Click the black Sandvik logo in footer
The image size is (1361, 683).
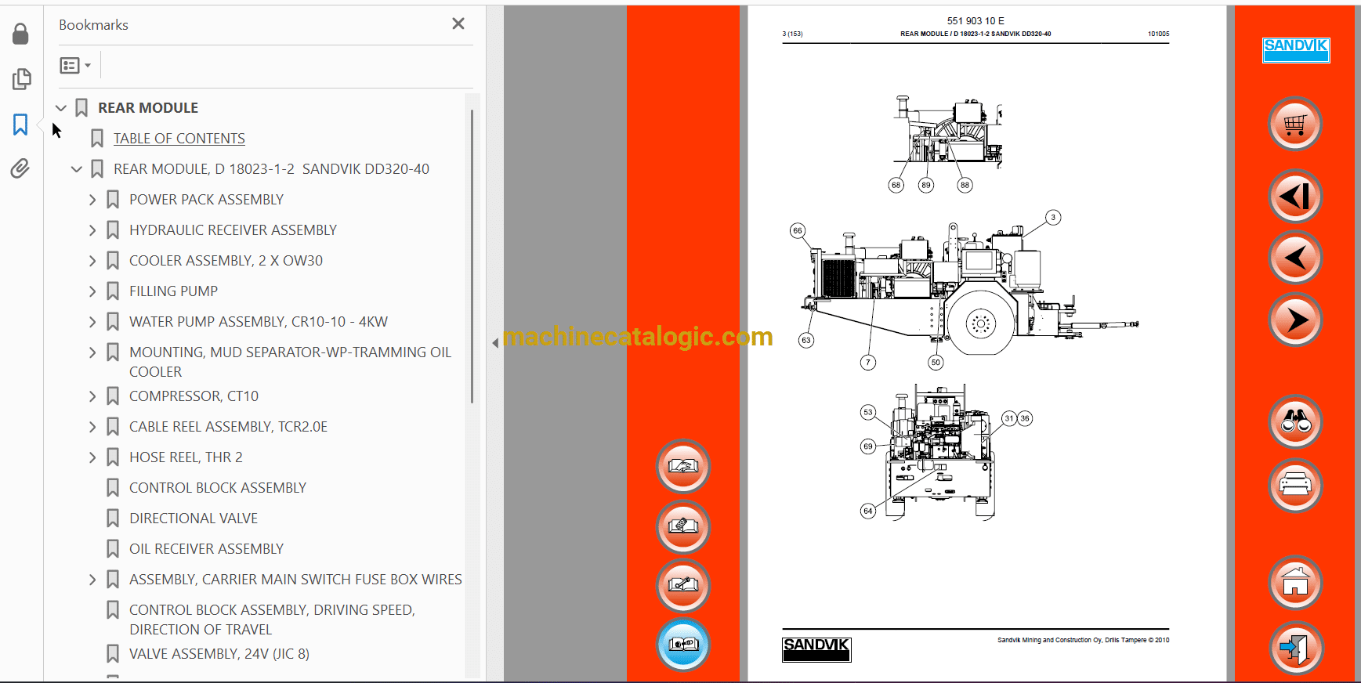click(x=816, y=649)
